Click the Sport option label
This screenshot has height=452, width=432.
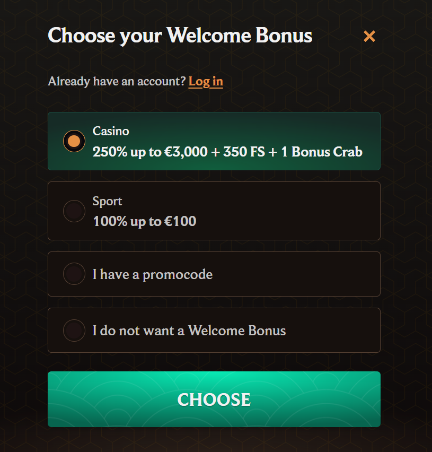[x=107, y=201]
